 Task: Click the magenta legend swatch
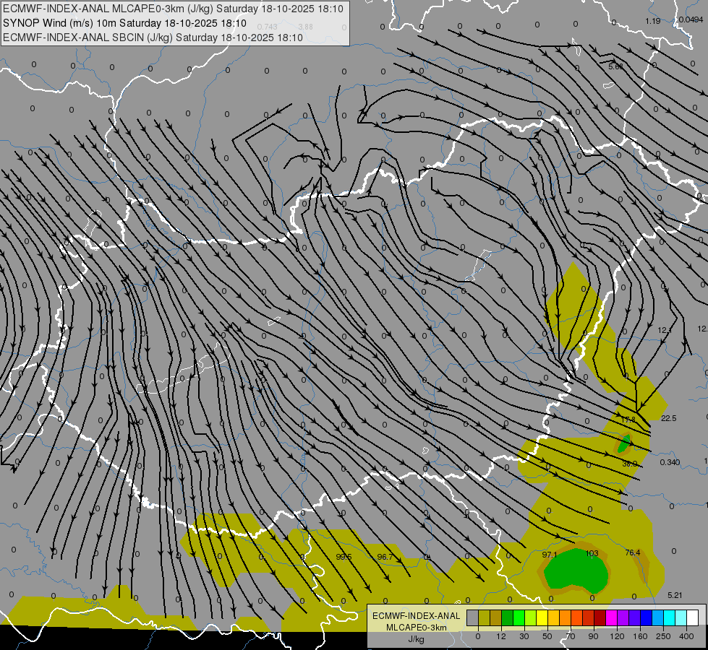click(612, 617)
